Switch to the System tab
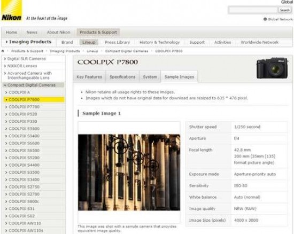 (x=150, y=77)
